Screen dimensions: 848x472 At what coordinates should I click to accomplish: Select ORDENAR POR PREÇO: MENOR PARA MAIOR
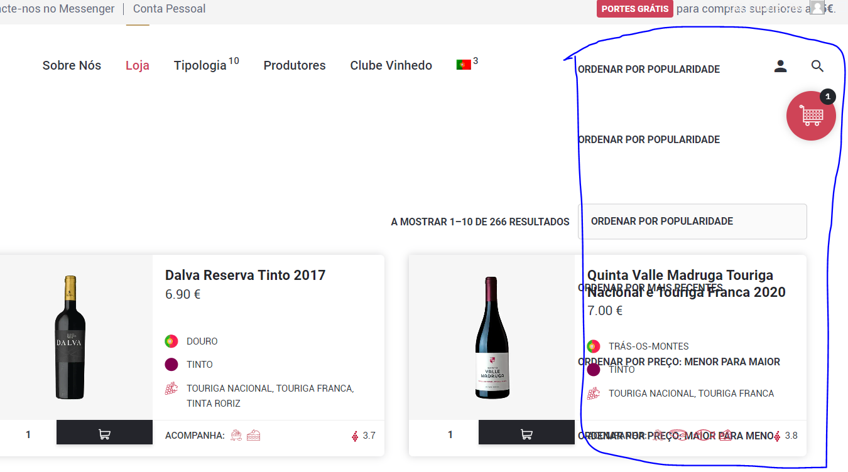pyautogui.click(x=679, y=362)
